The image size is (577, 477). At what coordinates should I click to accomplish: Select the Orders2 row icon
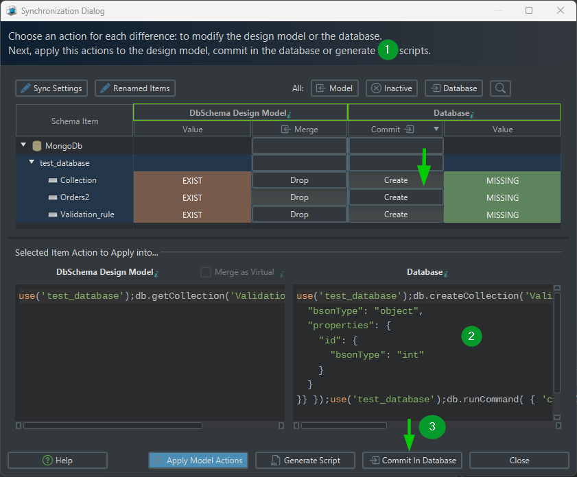tap(53, 197)
